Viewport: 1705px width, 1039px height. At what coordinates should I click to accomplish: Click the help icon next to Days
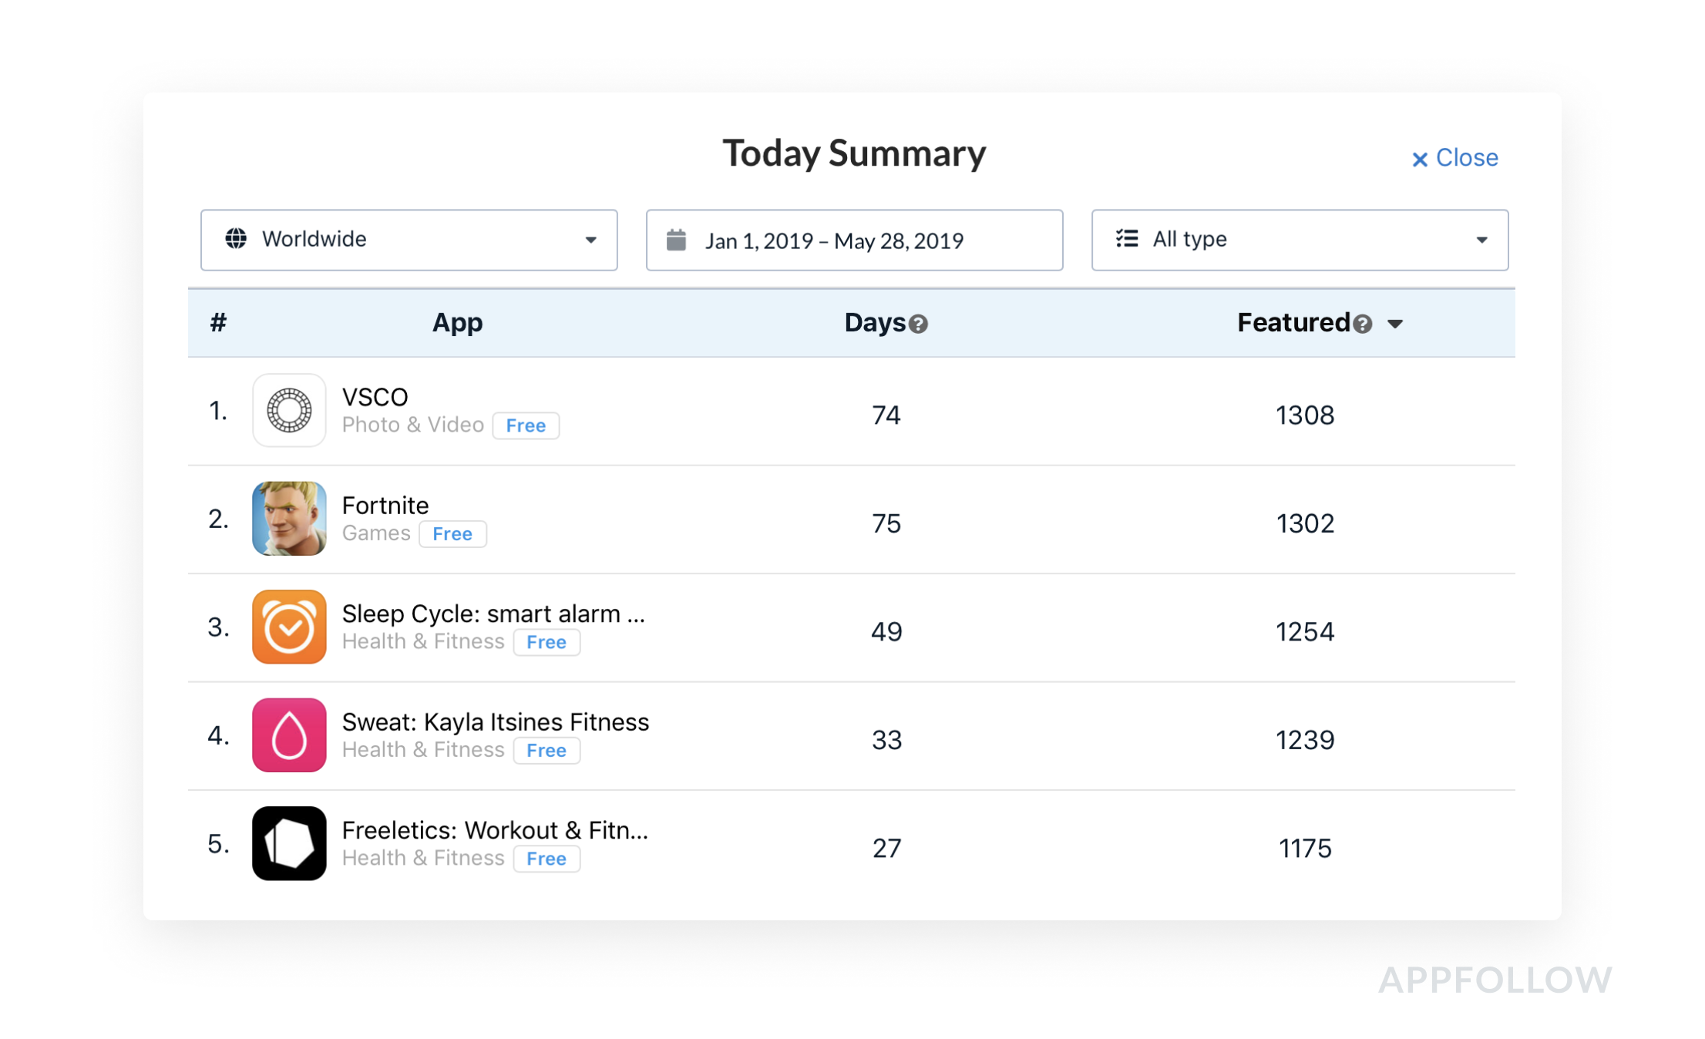918,324
